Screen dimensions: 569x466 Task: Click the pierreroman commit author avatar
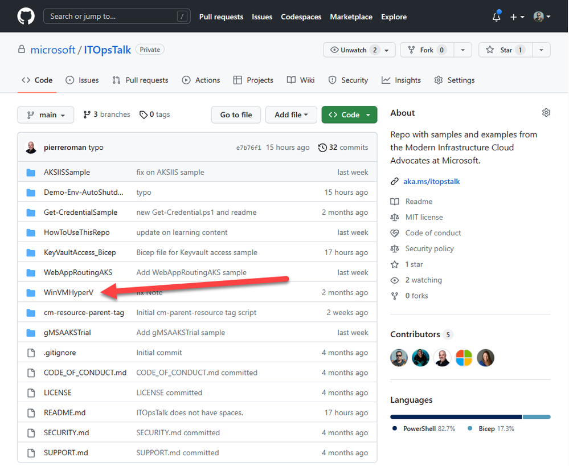(31, 148)
